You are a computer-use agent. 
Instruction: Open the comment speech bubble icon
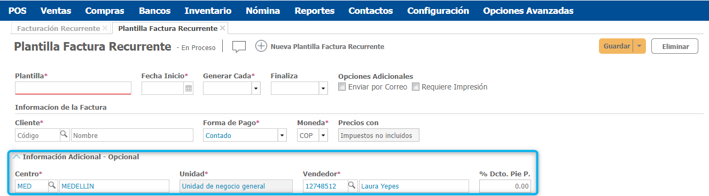pos(239,47)
